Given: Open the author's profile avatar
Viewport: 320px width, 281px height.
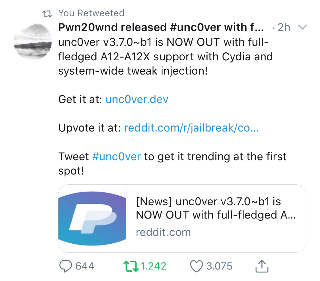Looking at the screenshot, I should 33,41.
